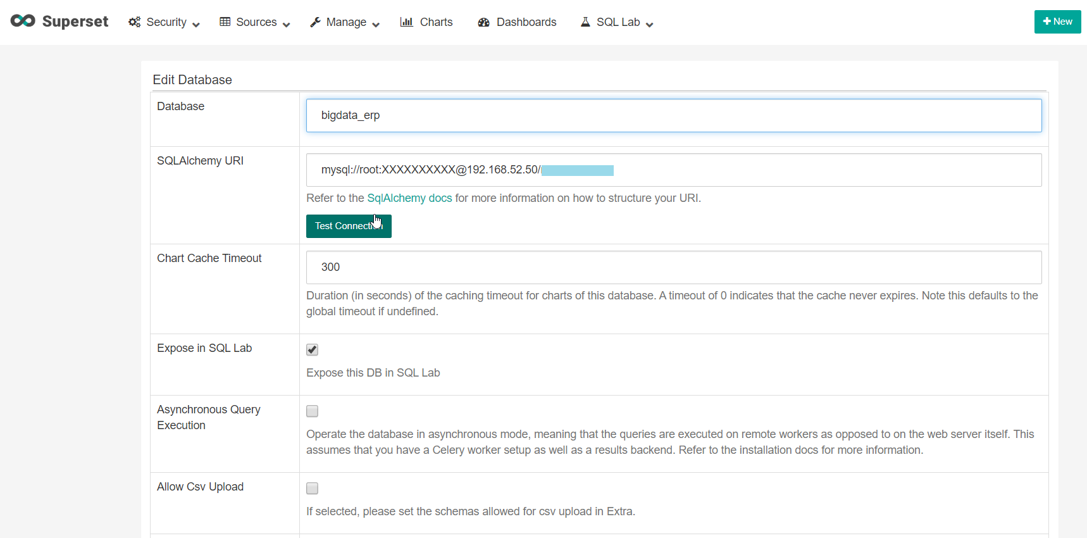Open the Sources menu
1087x538 pixels.
[x=254, y=22]
